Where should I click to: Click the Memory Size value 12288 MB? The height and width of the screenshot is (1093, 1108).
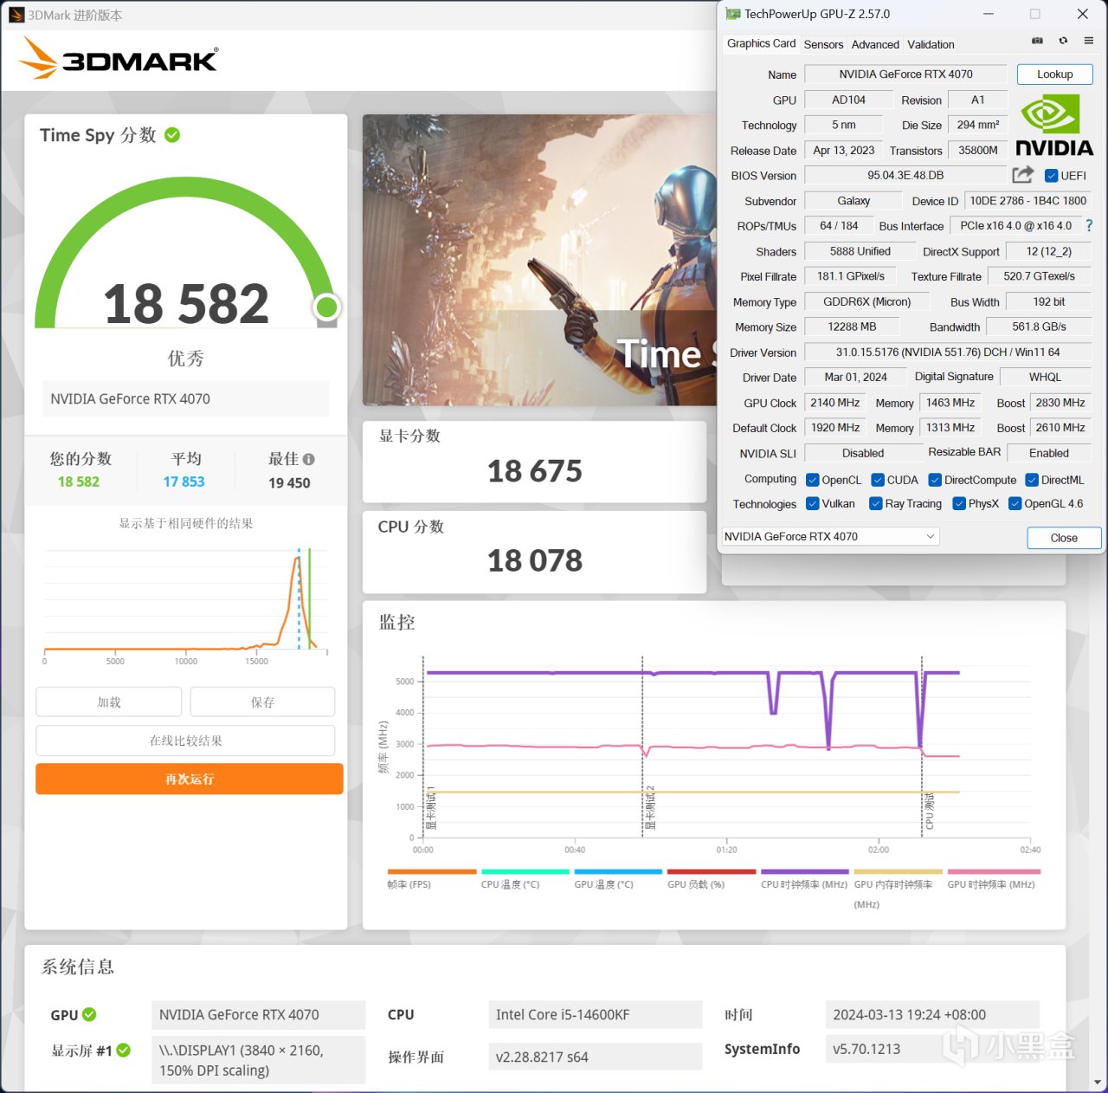tap(852, 327)
